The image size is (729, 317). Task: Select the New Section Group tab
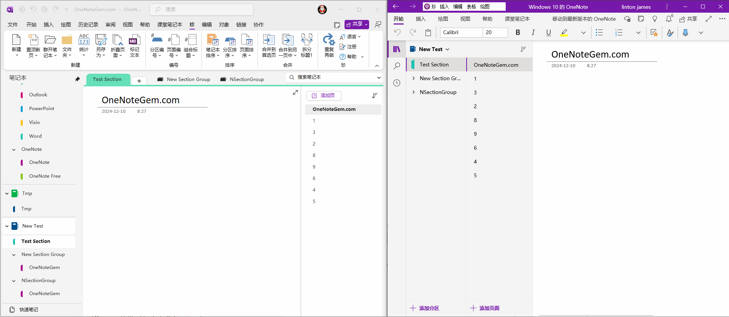point(184,79)
